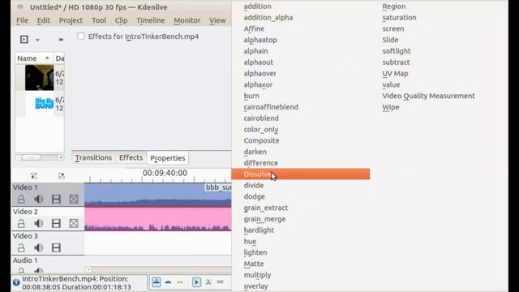519x292 pixels.
Task: Mute audio on Video 3 track
Action: click(x=38, y=247)
